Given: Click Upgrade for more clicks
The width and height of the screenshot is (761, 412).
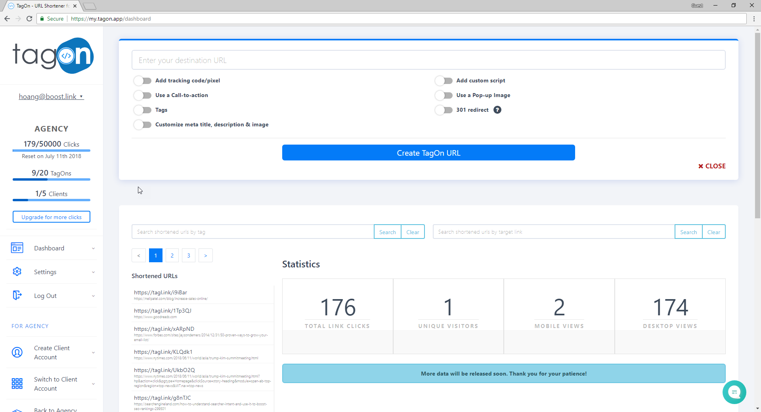Looking at the screenshot, I should (52, 217).
